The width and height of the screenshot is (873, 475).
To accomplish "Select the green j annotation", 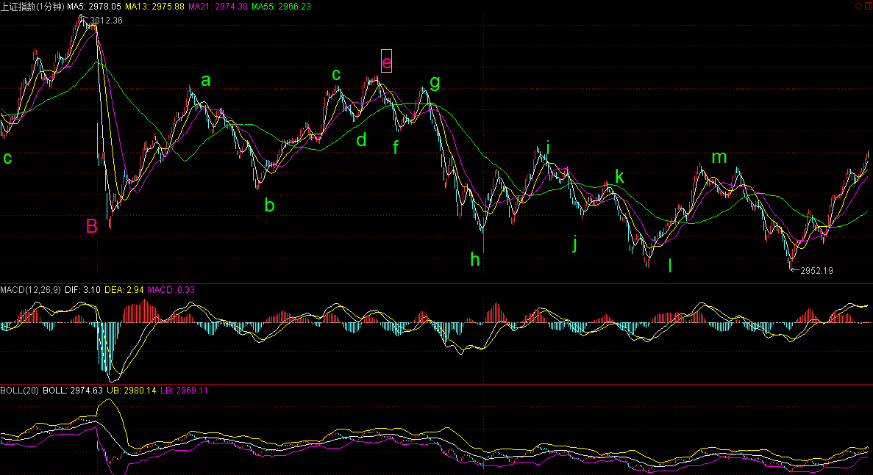I will 575,243.
